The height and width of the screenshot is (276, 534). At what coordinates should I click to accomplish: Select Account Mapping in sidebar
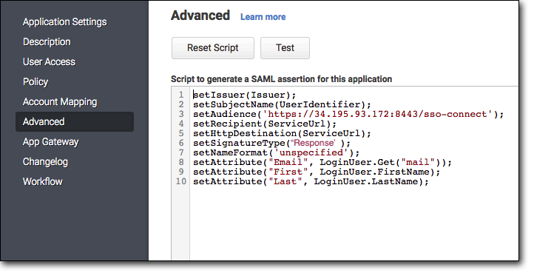(60, 102)
